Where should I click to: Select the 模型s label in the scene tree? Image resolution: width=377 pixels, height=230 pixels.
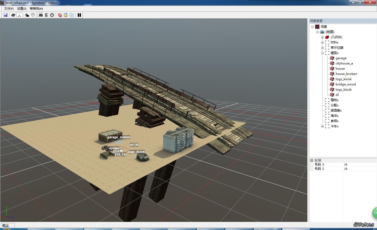click(x=334, y=53)
